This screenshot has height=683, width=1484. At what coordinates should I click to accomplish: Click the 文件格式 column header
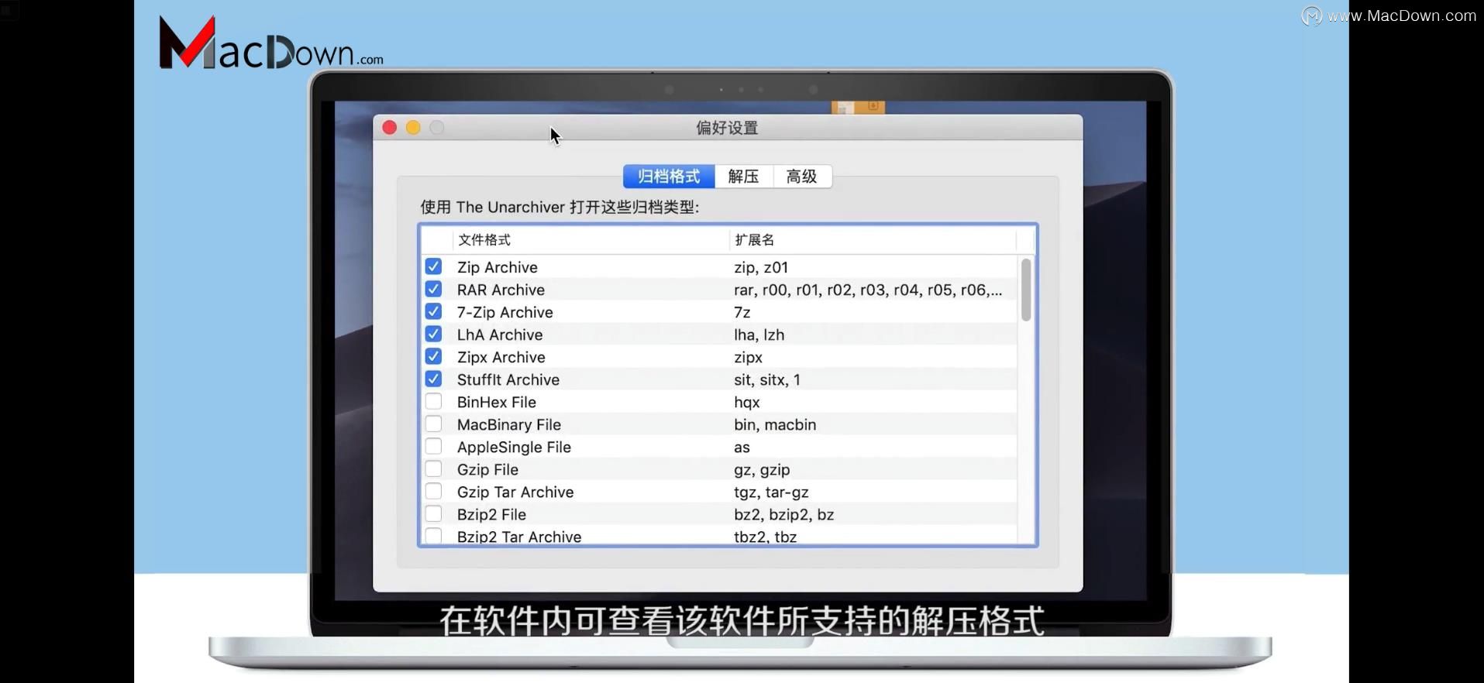(x=484, y=240)
